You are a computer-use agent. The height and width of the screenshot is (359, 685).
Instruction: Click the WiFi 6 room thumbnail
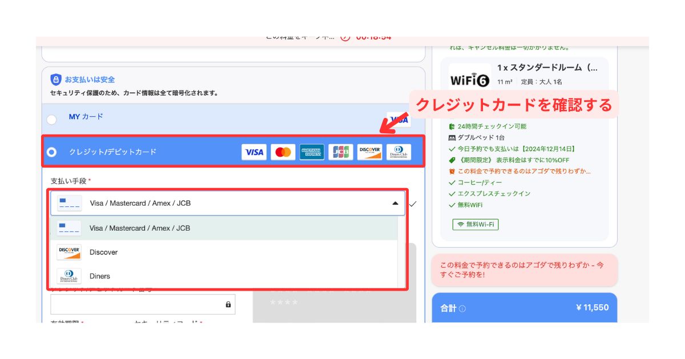pyautogui.click(x=470, y=80)
